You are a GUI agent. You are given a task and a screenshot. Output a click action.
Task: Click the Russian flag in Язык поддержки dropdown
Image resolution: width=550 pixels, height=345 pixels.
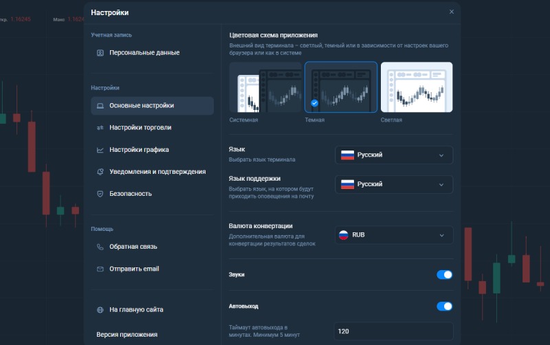pos(347,184)
